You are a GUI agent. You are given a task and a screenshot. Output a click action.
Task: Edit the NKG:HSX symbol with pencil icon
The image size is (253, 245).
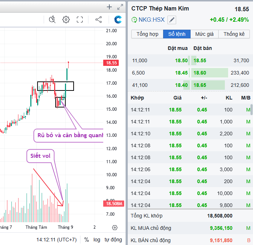pos(172,20)
